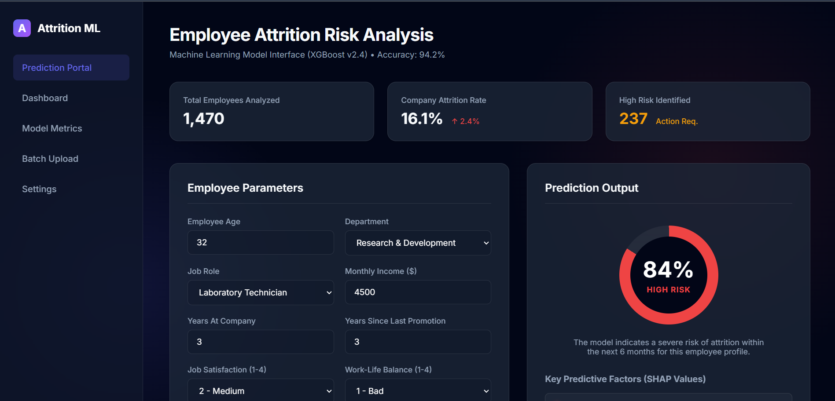The image size is (835, 401).
Task: Click the Company Attrition Rate card
Action: 489,111
